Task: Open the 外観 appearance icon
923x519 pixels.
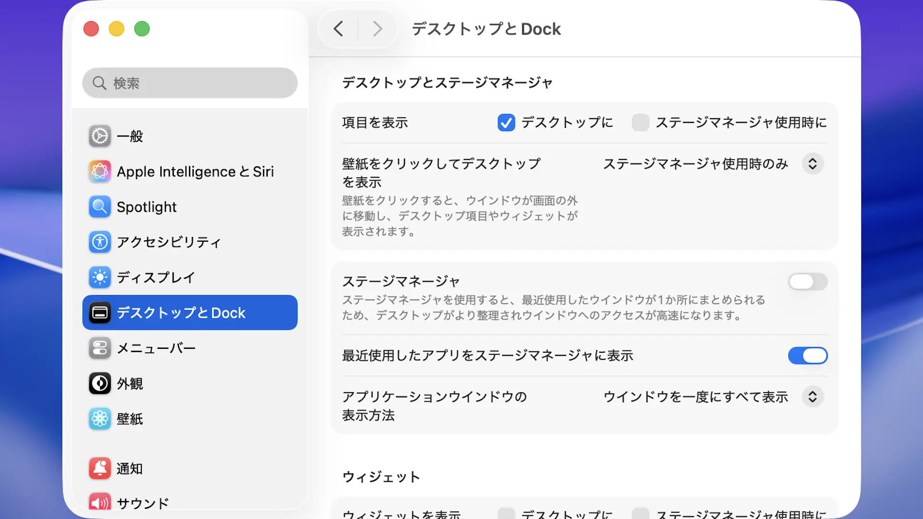Action: [100, 383]
